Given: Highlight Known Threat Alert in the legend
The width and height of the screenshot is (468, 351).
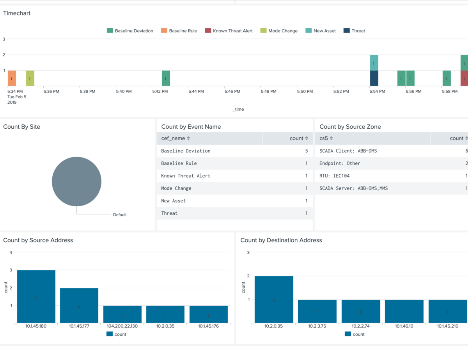Looking at the screenshot, I should coord(232,31).
